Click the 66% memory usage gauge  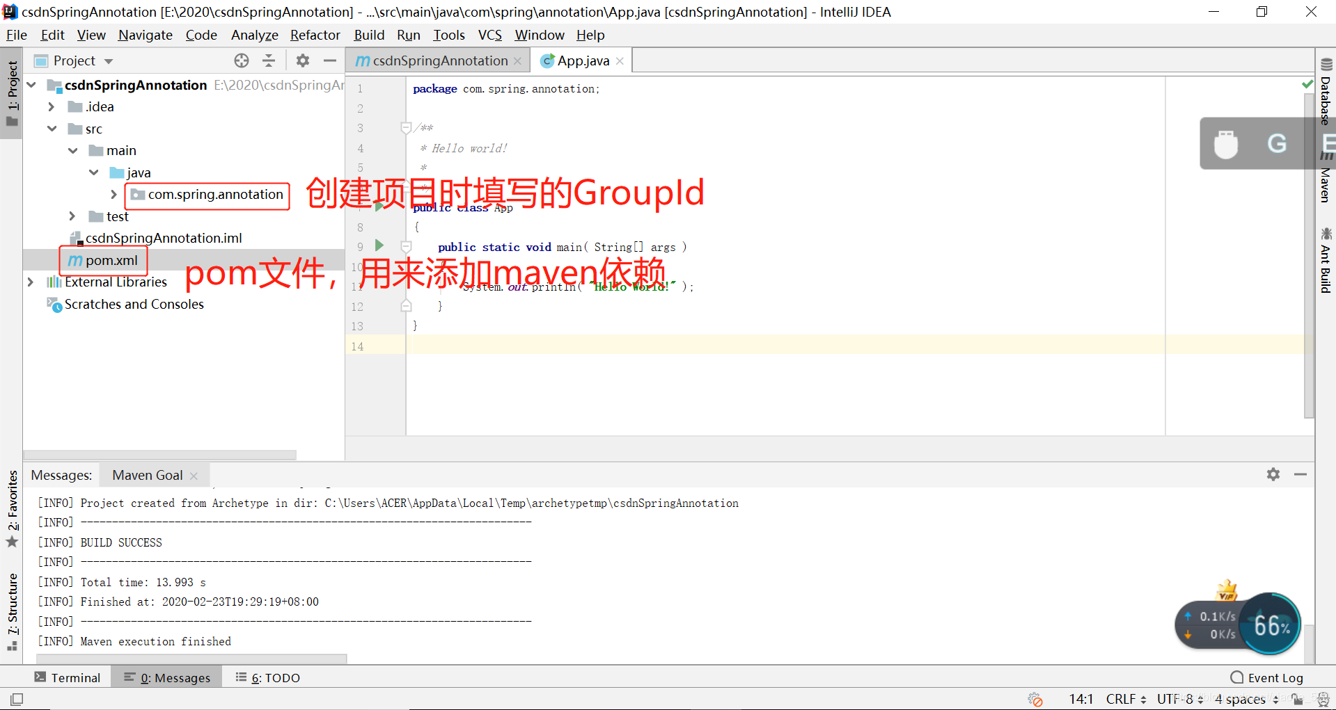pos(1271,624)
